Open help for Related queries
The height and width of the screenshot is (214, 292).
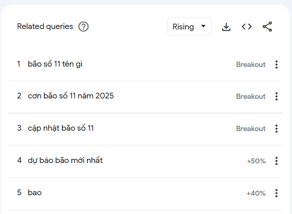click(x=84, y=27)
